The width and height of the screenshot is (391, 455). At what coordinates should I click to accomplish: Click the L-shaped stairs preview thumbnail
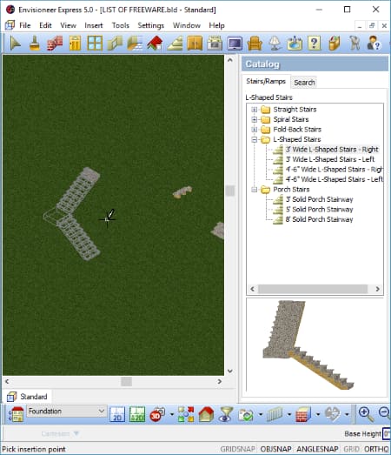click(x=308, y=345)
